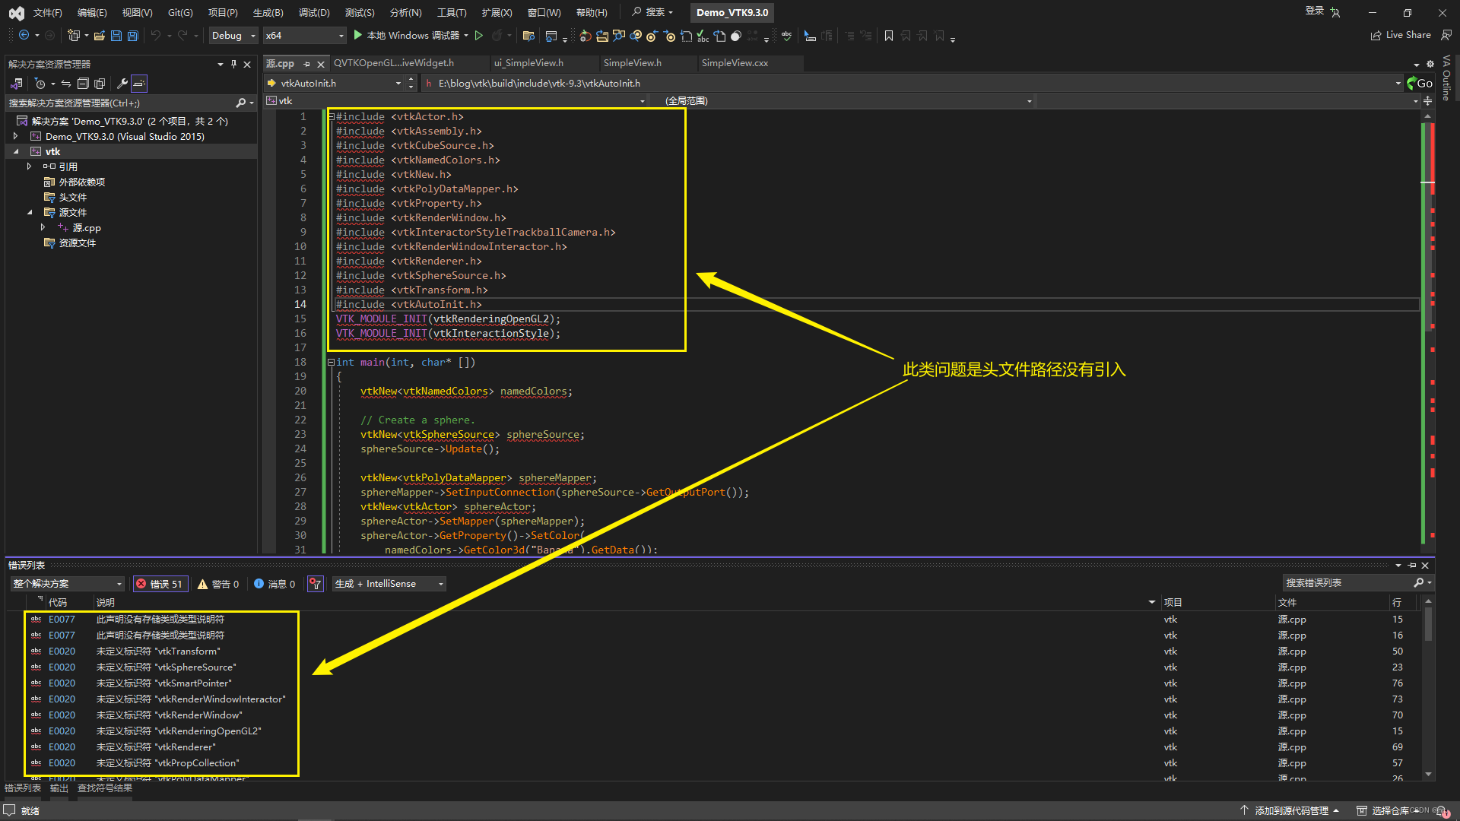Screen dimensions: 1460x821
Task: Start debugging with 本地 Windows 调试器
Action: point(411,35)
